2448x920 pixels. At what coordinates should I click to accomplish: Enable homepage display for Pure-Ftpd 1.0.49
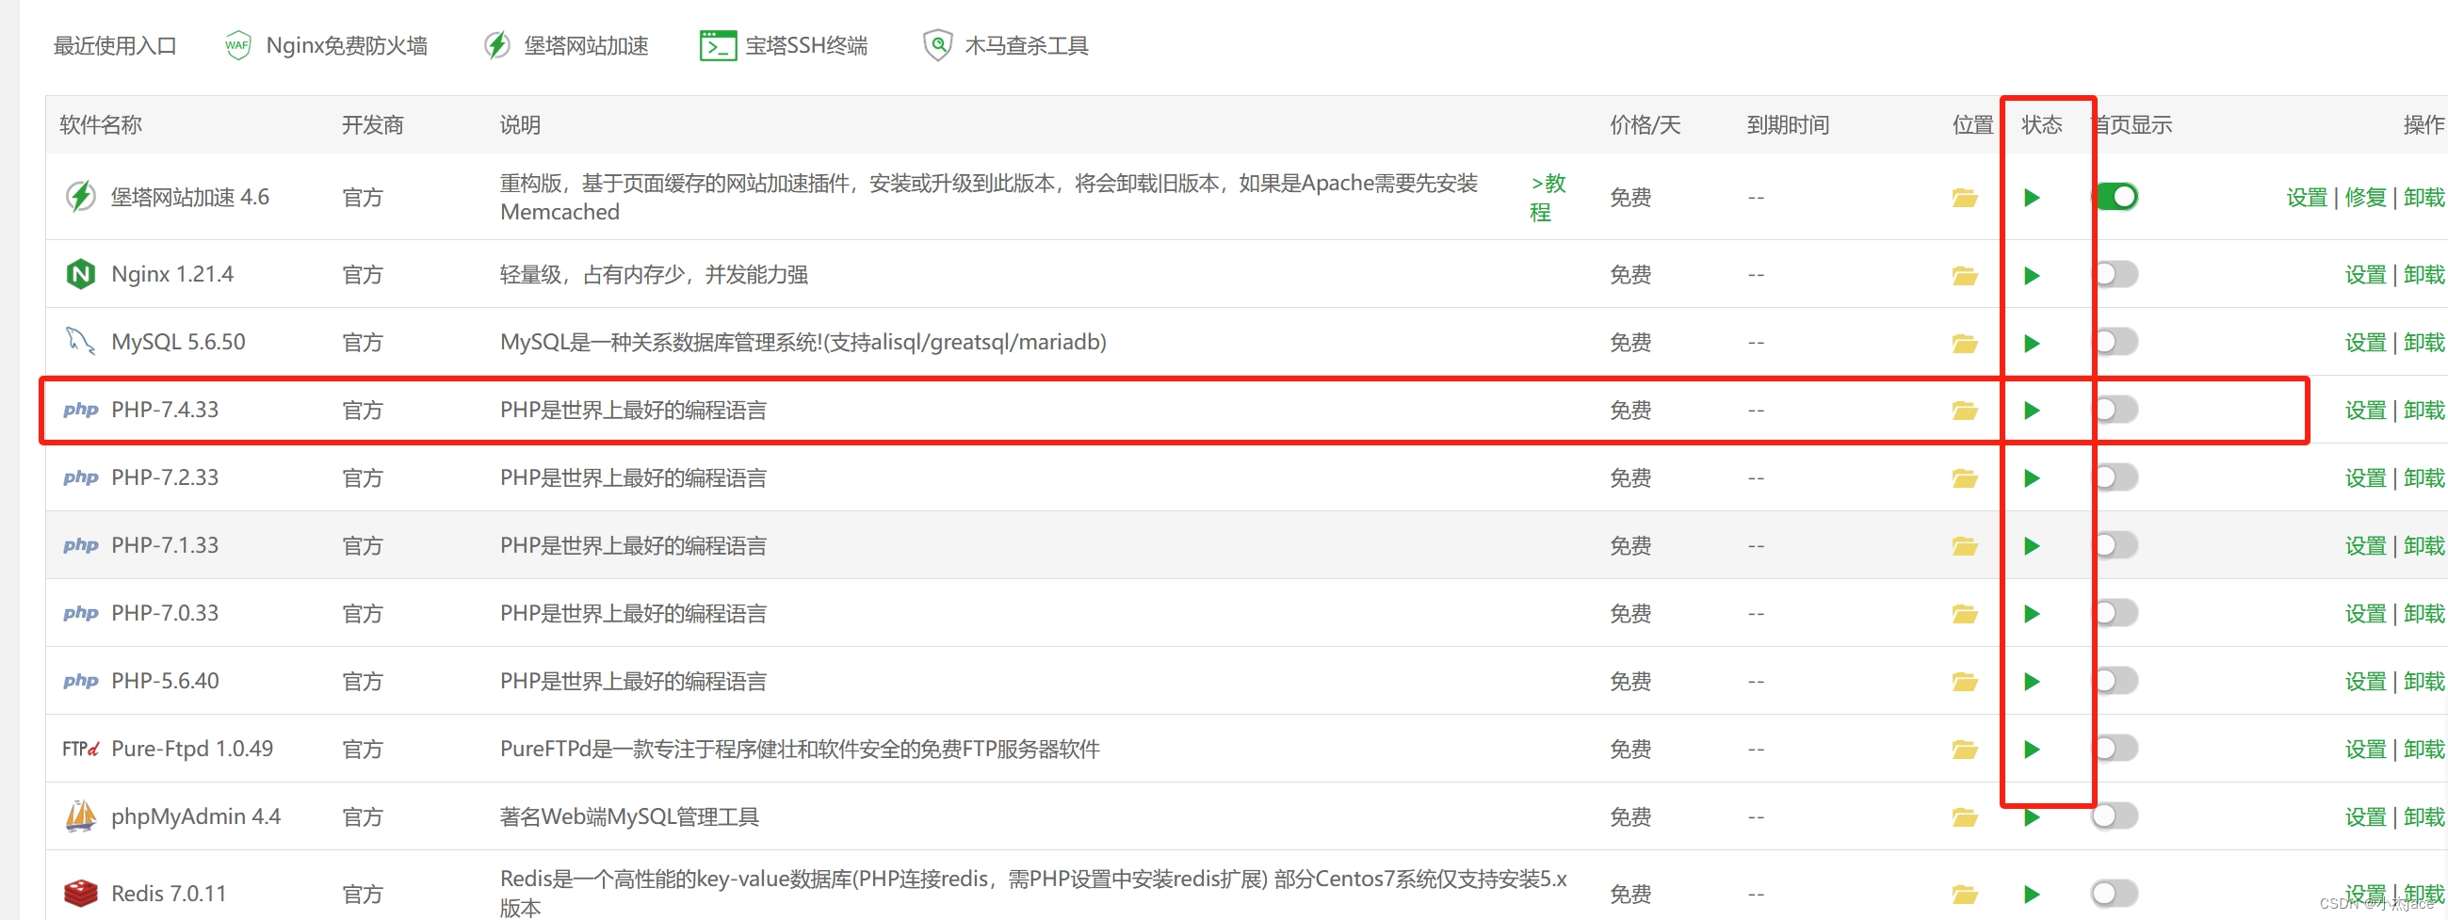2116,749
